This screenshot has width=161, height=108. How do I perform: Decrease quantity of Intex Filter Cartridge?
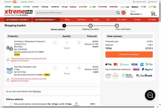click(55, 68)
